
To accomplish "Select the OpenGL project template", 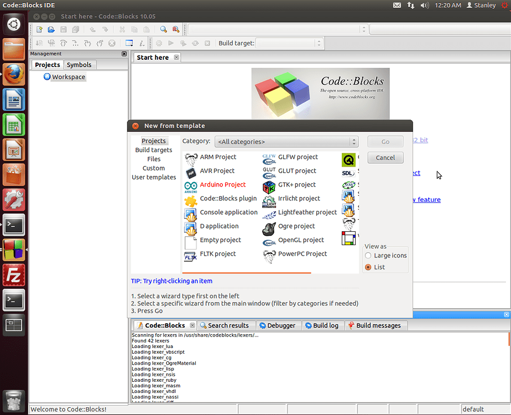I will coord(301,240).
